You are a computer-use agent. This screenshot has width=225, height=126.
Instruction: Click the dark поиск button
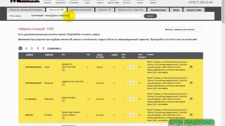point(150,16)
